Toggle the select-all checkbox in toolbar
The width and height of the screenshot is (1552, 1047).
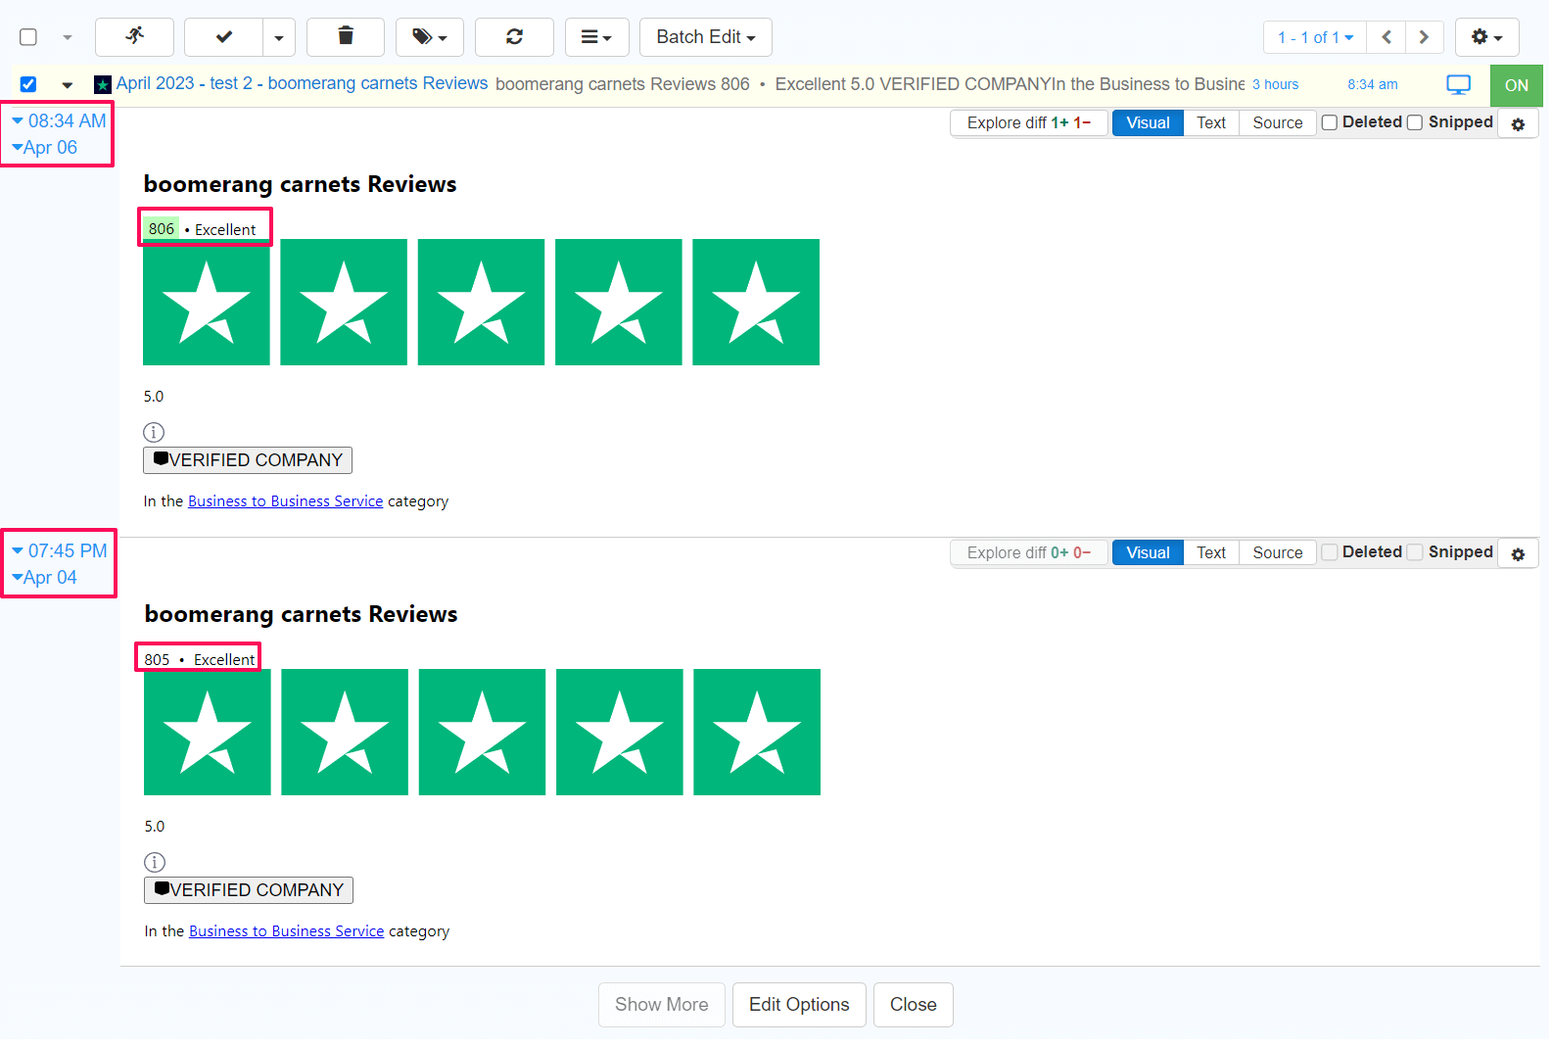28,37
